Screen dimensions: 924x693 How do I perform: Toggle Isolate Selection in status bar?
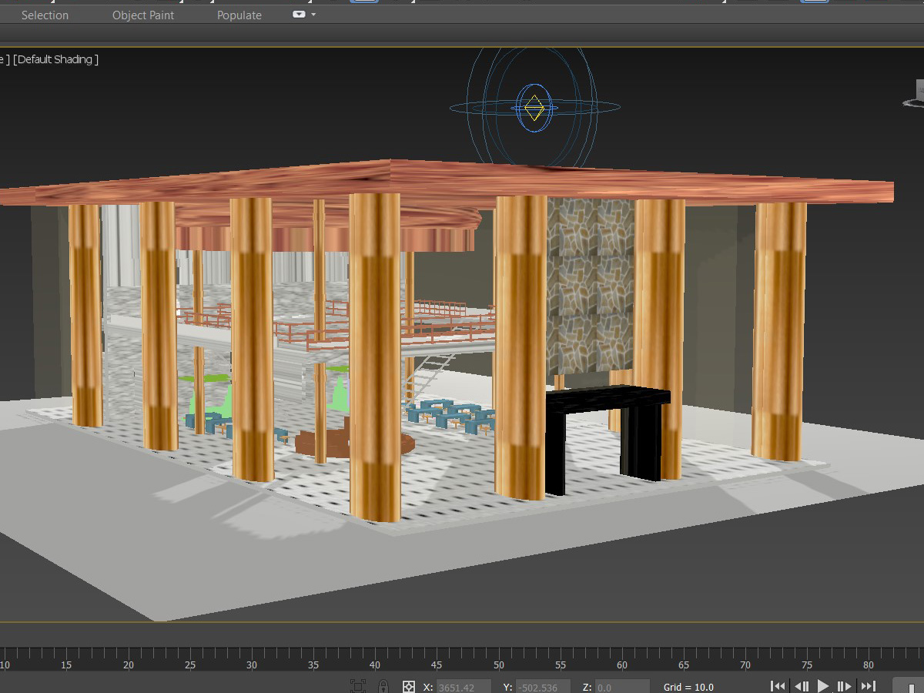point(358,685)
